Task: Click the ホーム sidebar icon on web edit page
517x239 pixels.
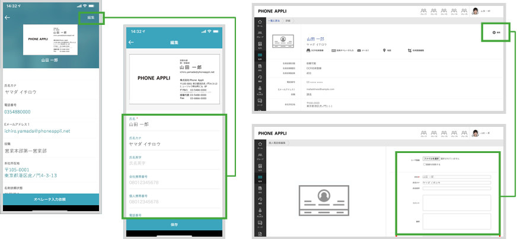Action: [260, 145]
